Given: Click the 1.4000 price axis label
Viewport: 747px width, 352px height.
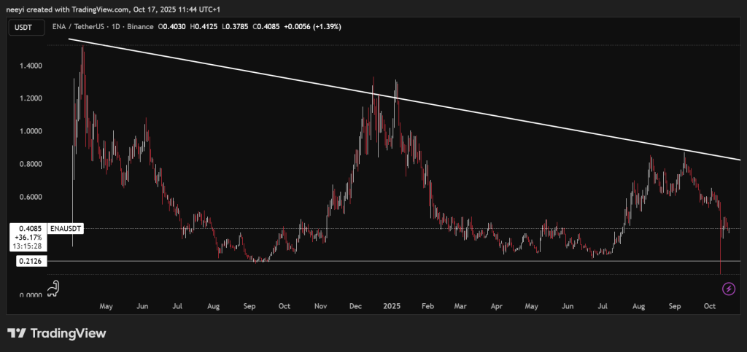Looking at the screenshot, I should 31,66.
